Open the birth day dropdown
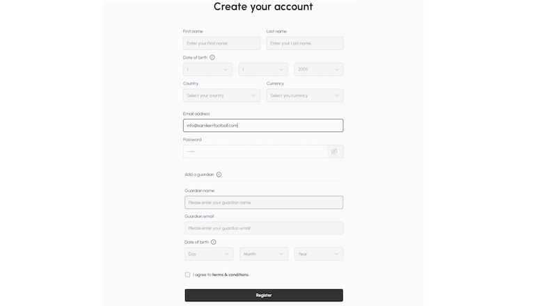 click(207, 70)
